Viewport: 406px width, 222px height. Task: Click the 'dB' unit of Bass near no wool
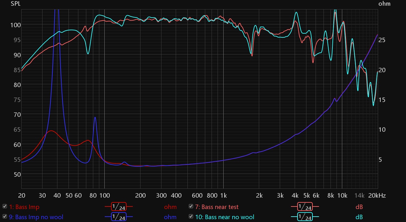pyautogui.click(x=359, y=217)
